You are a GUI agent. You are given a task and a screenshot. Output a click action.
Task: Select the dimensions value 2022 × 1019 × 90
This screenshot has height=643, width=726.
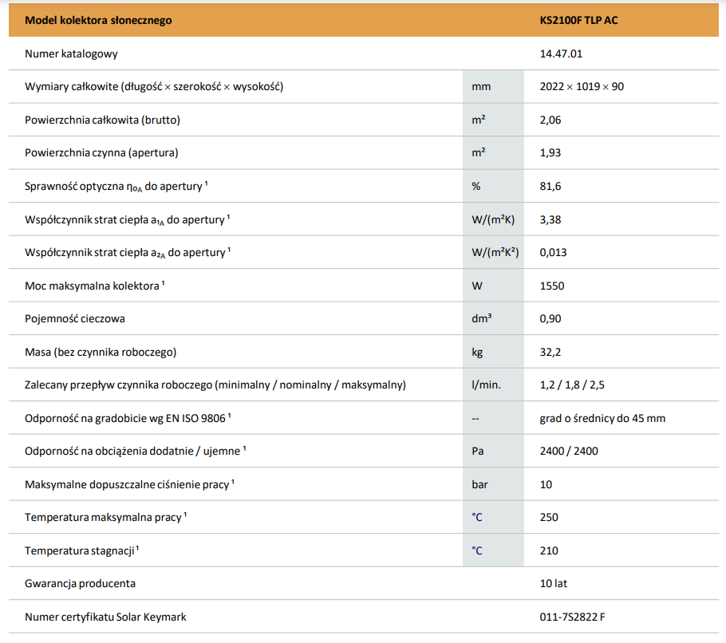pos(582,86)
